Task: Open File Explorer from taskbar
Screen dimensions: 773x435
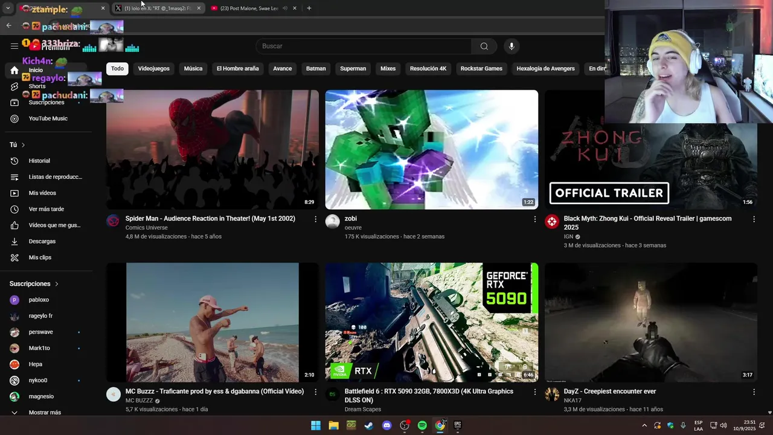Action: 333,425
